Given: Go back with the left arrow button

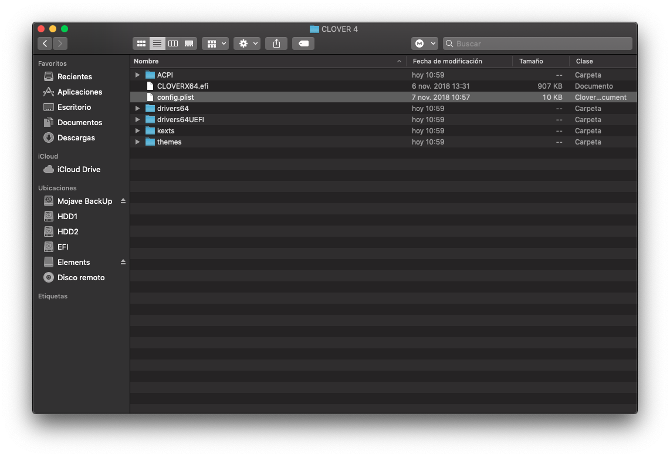Looking at the screenshot, I should (x=45, y=43).
